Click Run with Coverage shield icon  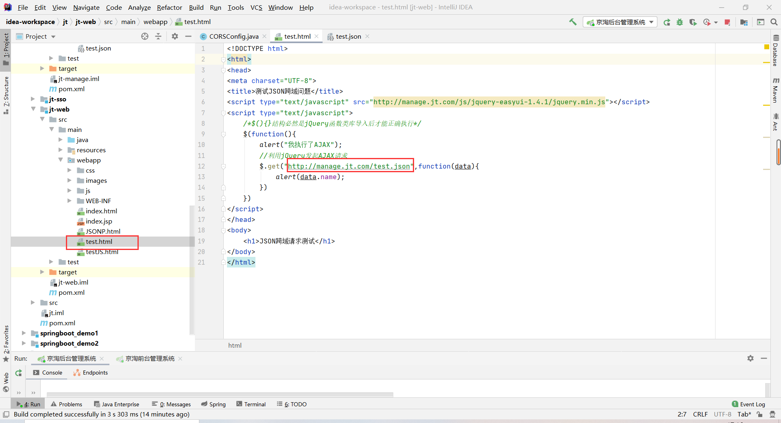pos(693,22)
